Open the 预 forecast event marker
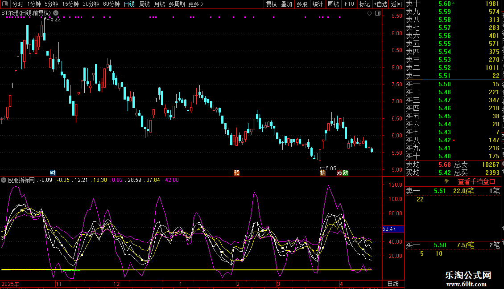 [x=236, y=173]
